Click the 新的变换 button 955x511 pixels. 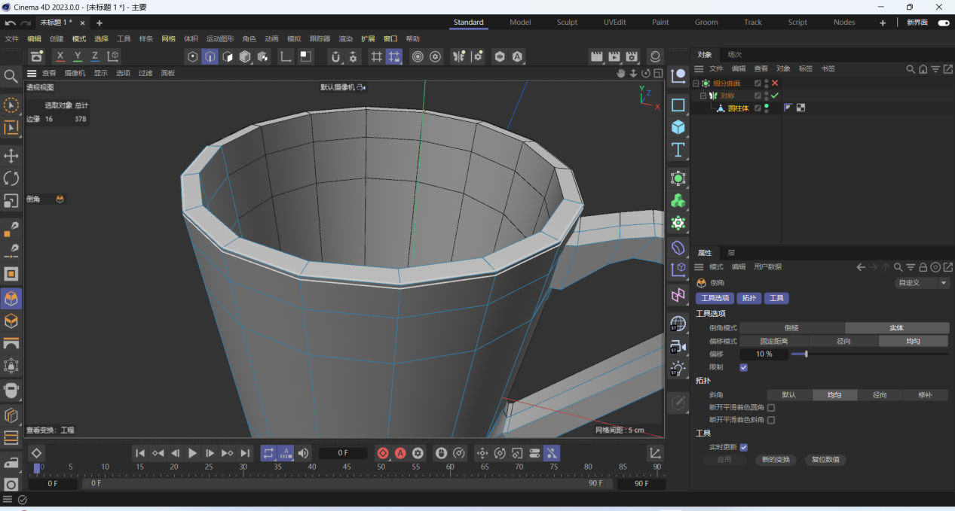776,460
